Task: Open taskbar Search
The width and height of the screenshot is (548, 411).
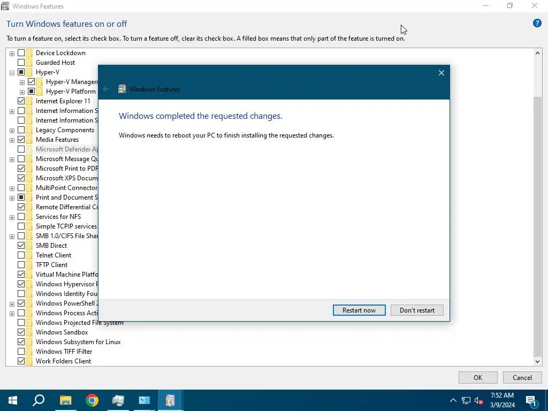Action: point(39,400)
